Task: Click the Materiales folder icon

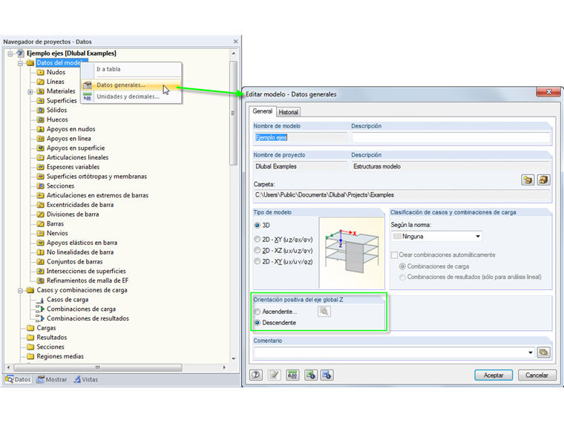Action: (41, 91)
